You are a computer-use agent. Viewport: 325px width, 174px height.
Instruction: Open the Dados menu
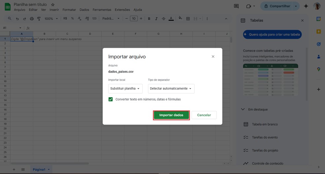pyautogui.click(x=84, y=10)
